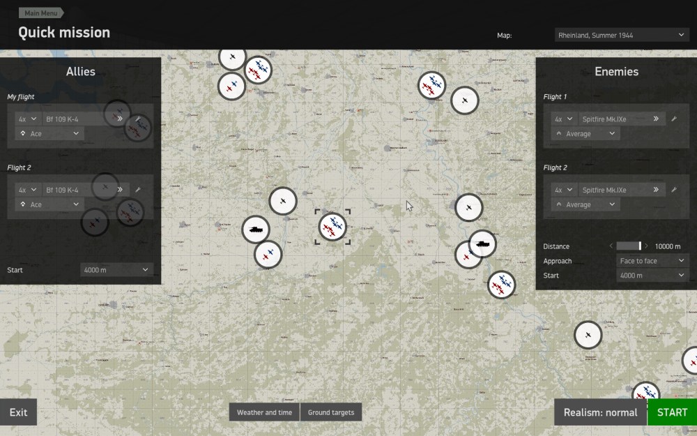Screen dimensions: 697x436
Task: Increase Distance with the right arrow
Action: (x=647, y=246)
